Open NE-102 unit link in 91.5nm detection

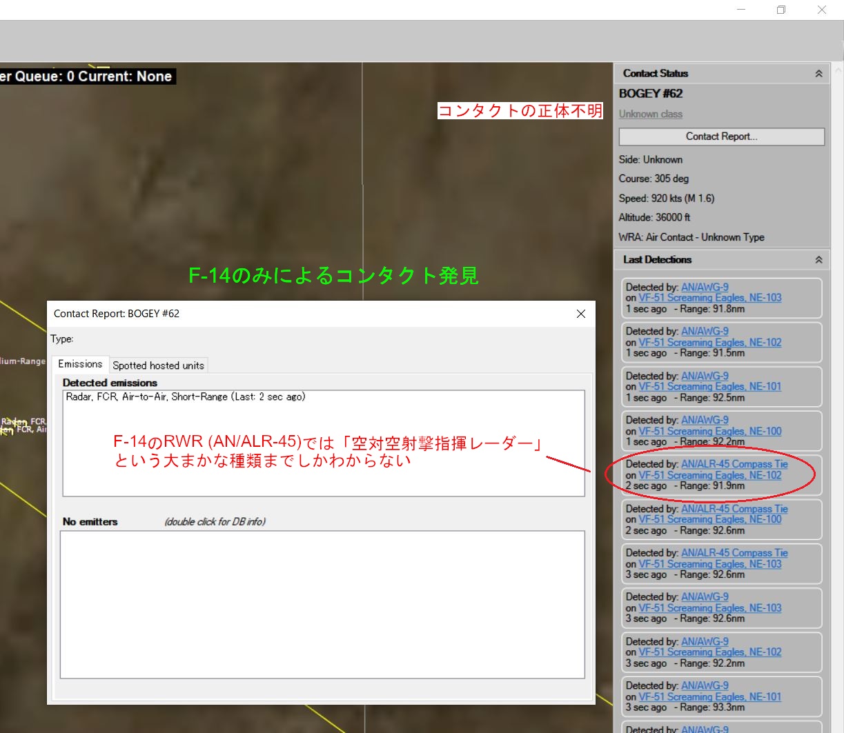(710, 343)
